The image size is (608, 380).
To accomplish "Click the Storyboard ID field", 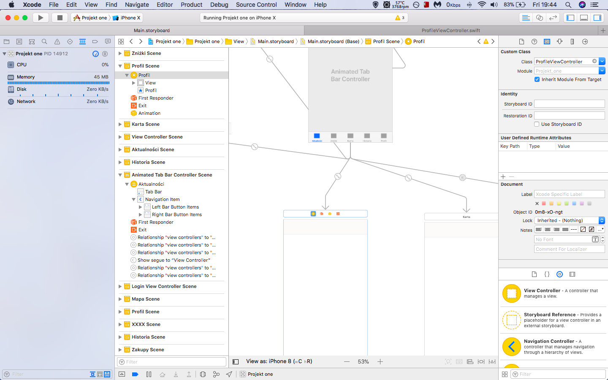I will (x=570, y=104).
